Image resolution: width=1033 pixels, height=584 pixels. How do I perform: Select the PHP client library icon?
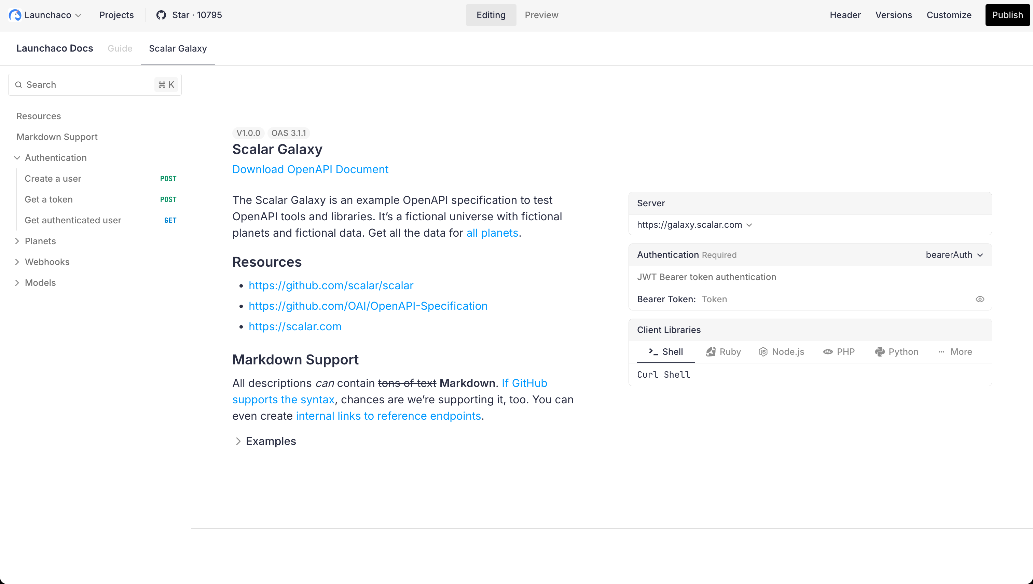[x=828, y=352]
